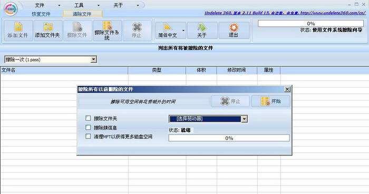Click the 开始 button in the wipe dialog
The image size is (369, 194).
270,101
